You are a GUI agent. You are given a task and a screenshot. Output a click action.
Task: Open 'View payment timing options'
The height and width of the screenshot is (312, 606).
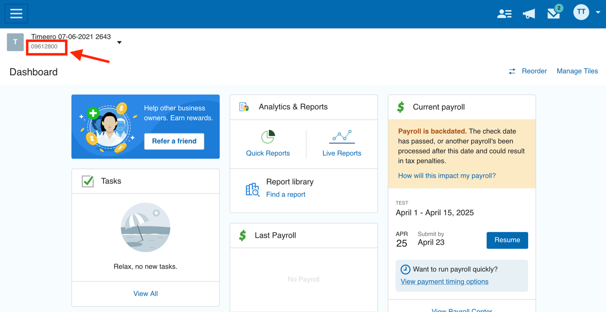click(x=444, y=281)
